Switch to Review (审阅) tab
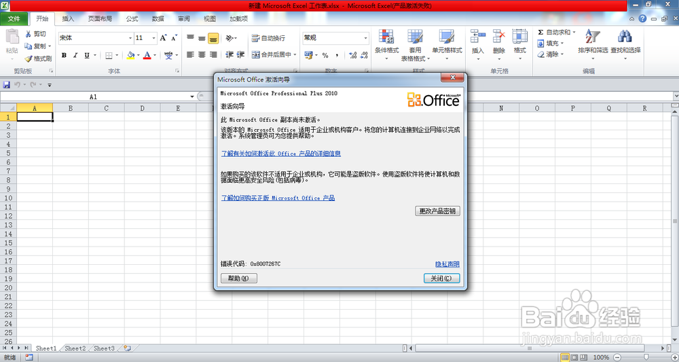This screenshot has height=362, width=679. click(184, 18)
